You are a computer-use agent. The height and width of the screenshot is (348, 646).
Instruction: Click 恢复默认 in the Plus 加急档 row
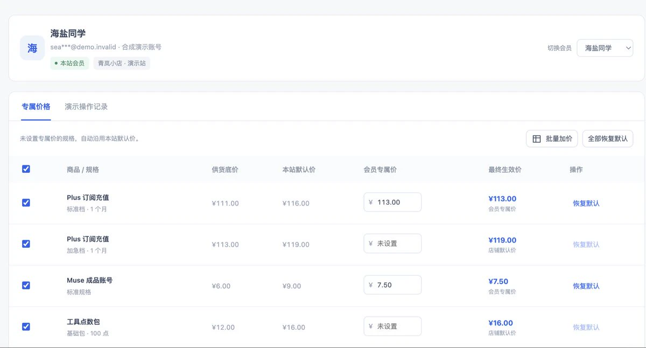[x=586, y=245]
